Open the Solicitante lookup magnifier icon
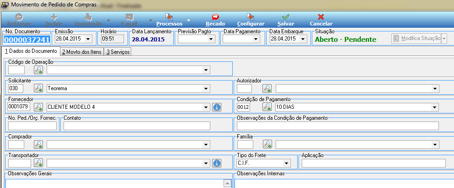The image size is (454, 188). [x=38, y=88]
